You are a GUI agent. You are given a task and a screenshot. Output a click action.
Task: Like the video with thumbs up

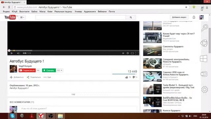pos(127,77)
